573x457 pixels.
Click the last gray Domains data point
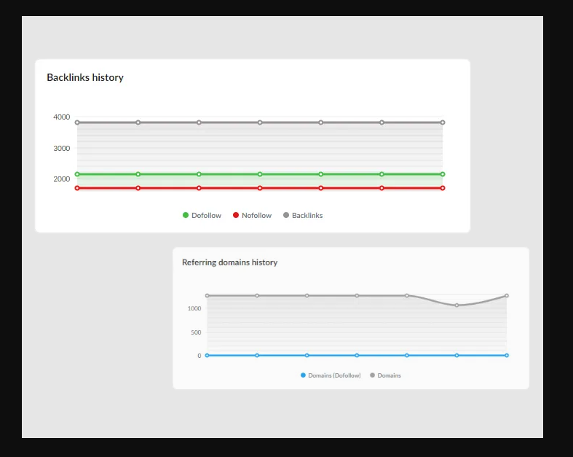pos(507,296)
